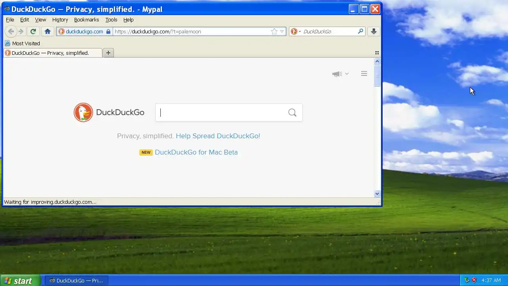The height and width of the screenshot is (286, 508).
Task: Click the page scrollbar up arrow
Action: (x=377, y=61)
